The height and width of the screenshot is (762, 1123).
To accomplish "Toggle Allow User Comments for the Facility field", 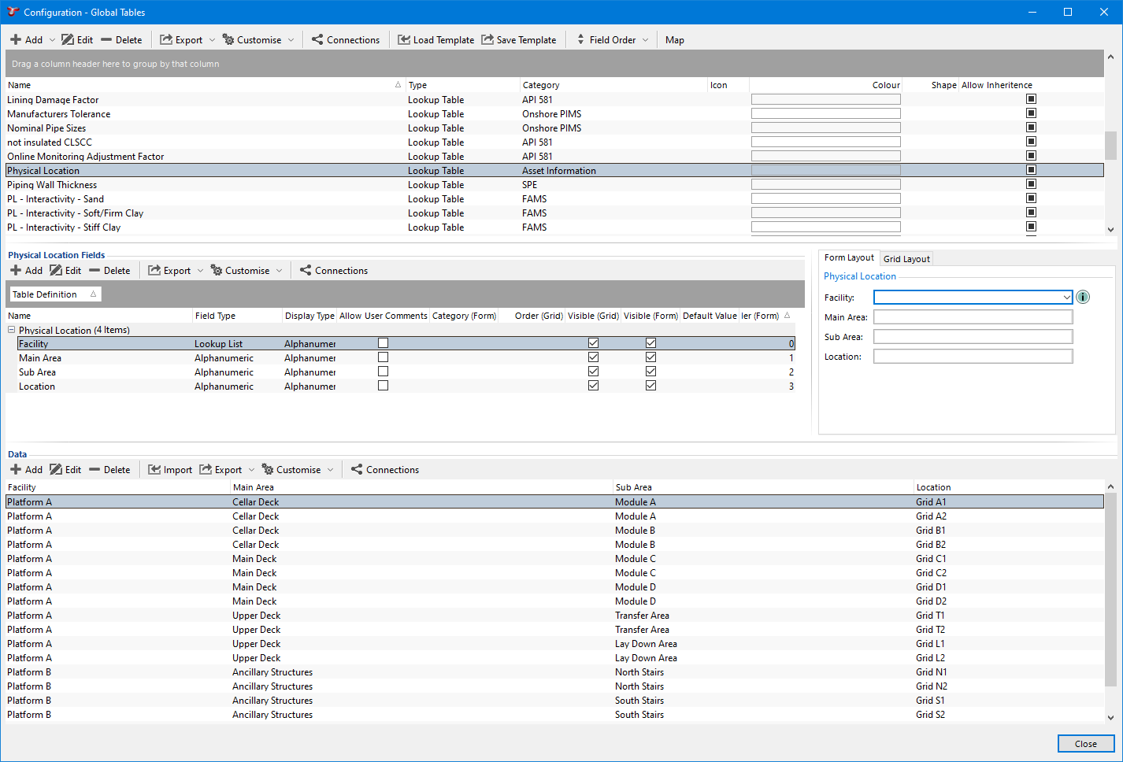I will tap(383, 343).
